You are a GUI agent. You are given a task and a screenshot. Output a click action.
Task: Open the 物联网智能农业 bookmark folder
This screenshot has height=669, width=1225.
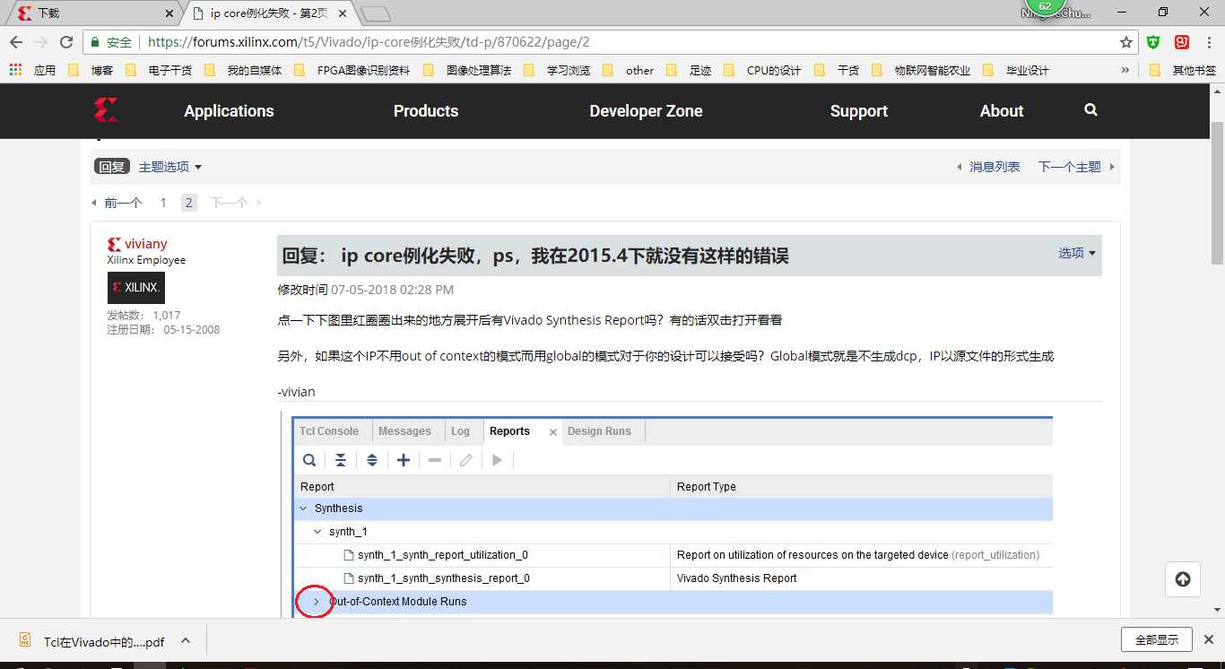[x=921, y=70]
